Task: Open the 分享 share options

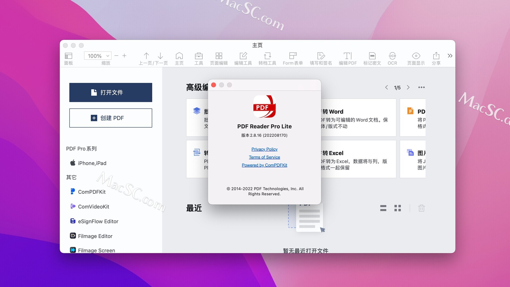Action: (436, 58)
